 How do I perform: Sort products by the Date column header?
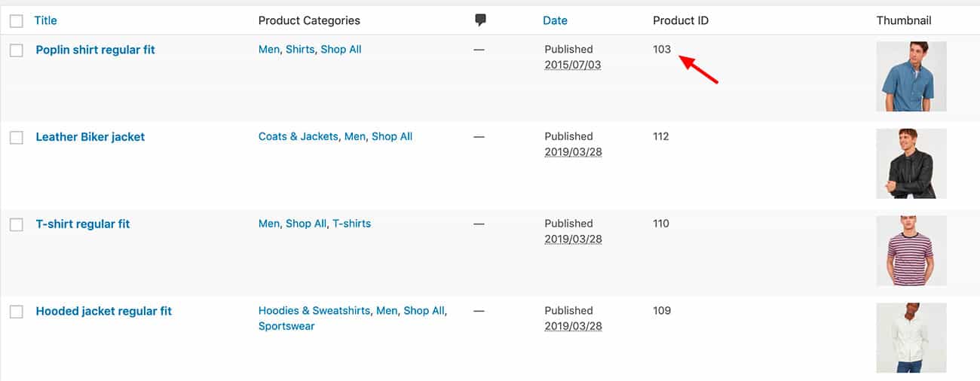click(555, 20)
